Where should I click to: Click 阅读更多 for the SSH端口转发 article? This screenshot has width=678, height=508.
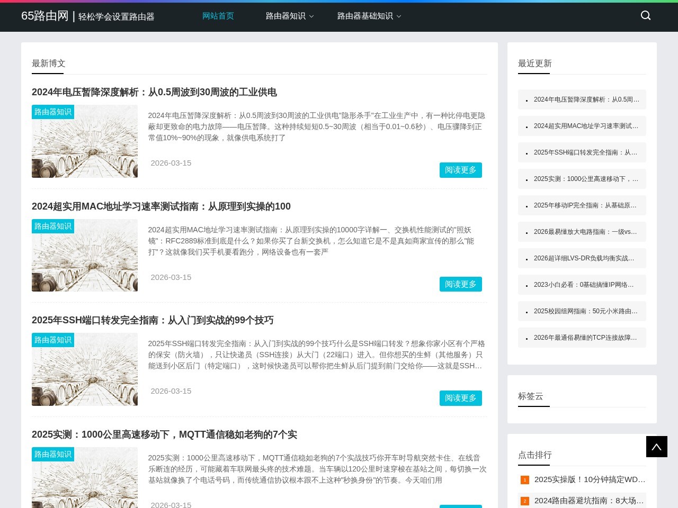tap(460, 398)
